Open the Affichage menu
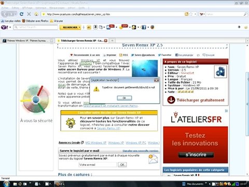Viewport: 249px width, 187px height. pos(27,8)
